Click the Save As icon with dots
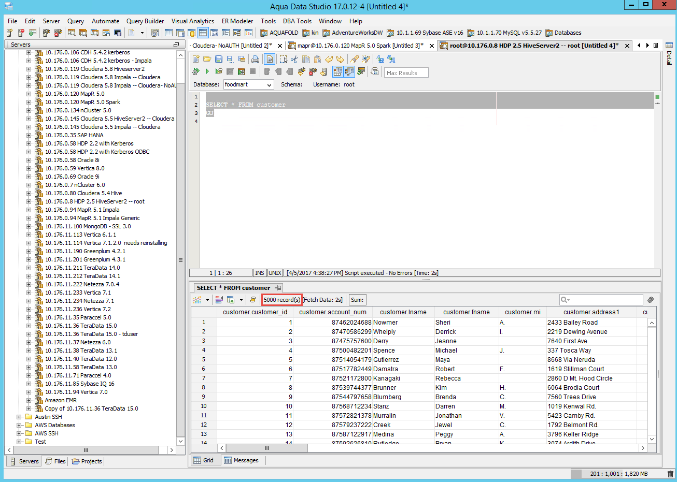Screen dimensions: 677x482 pos(230,59)
